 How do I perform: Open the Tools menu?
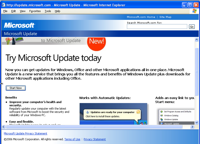(x=48, y=11)
